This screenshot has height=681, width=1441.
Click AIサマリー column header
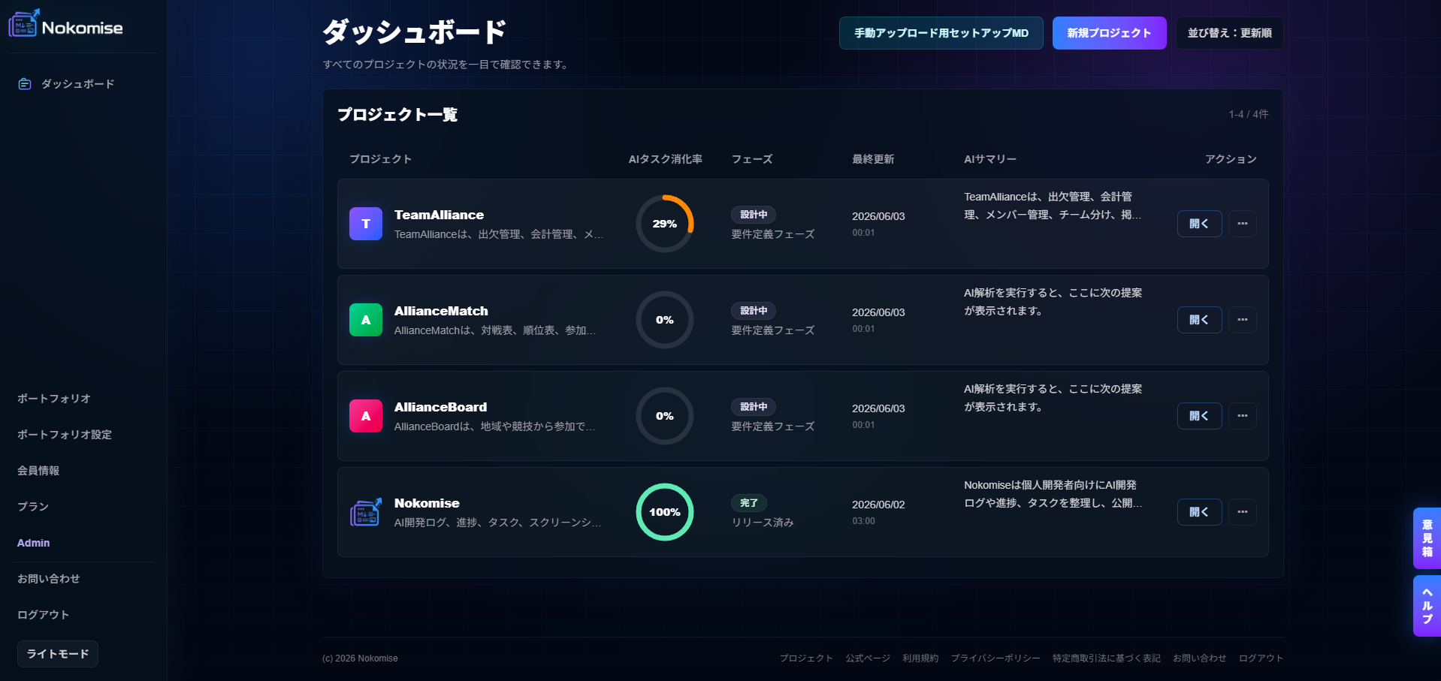[990, 159]
